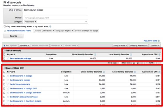Click the Website input field
Image resolution: width=164 pixels, height=108 pixels.
[x=56, y=18]
